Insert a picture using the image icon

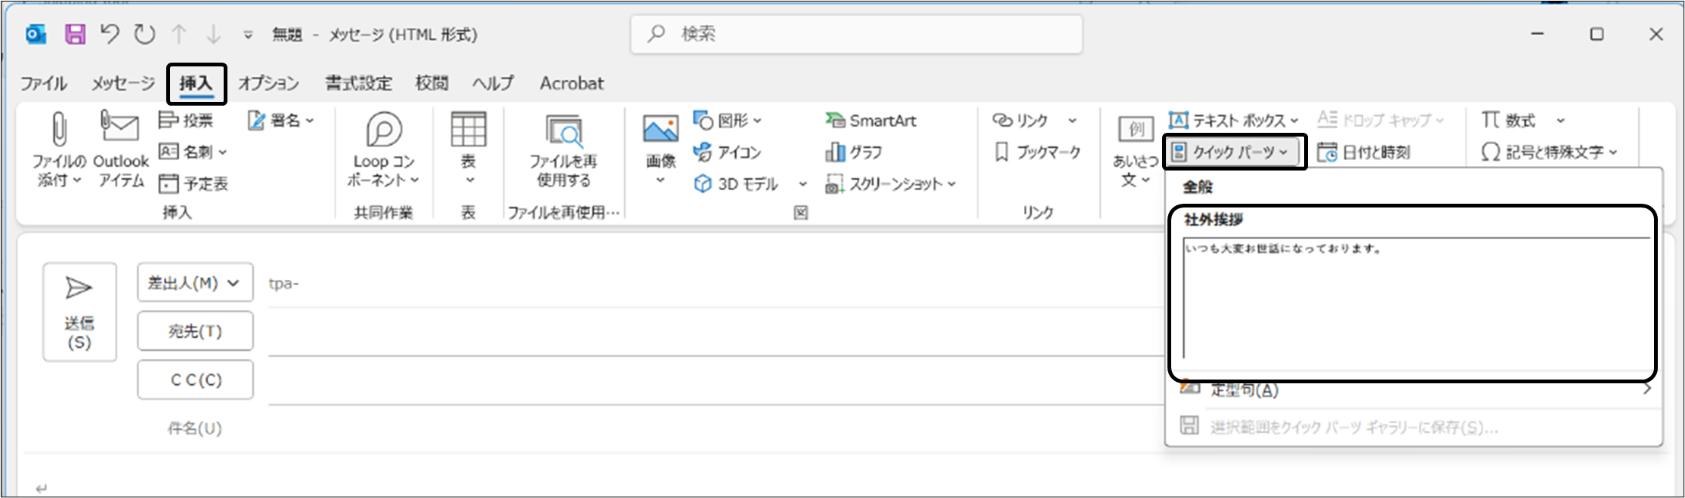click(x=660, y=131)
